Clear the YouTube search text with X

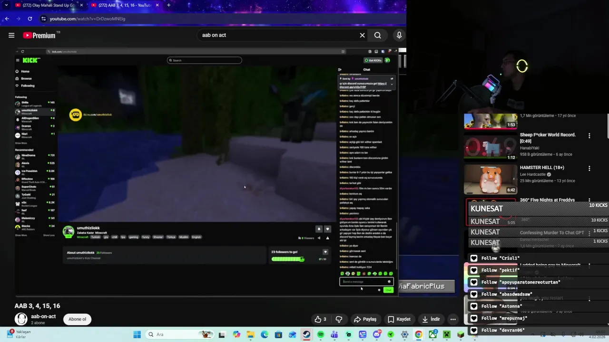pos(362,35)
